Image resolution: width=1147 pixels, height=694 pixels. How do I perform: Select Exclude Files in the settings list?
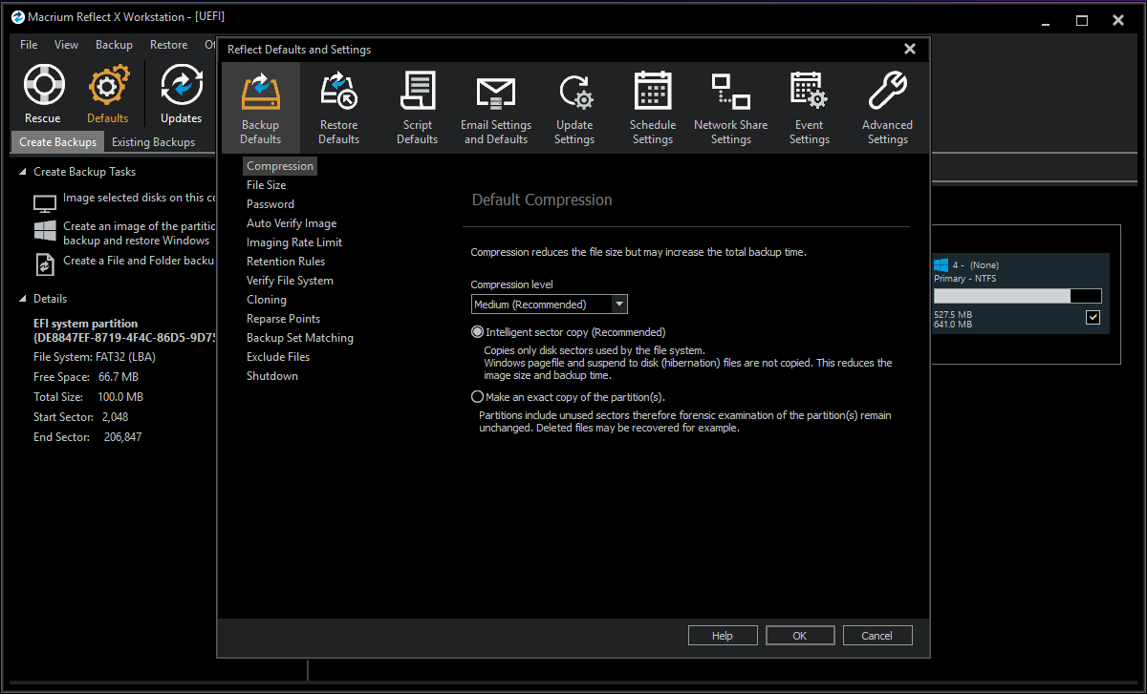[278, 357]
